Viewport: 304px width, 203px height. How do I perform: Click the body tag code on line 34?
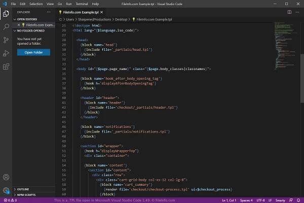pyautogui.click(x=143, y=69)
